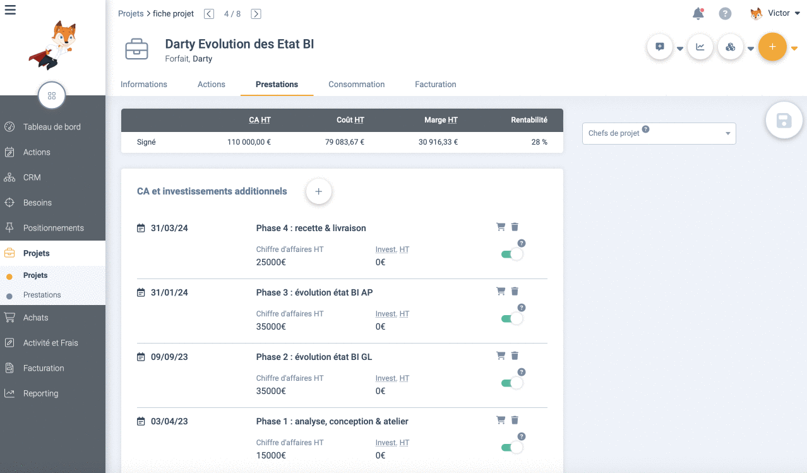The height and width of the screenshot is (473, 807).
Task: Click the cart icon for Phase 2
Action: (x=501, y=356)
